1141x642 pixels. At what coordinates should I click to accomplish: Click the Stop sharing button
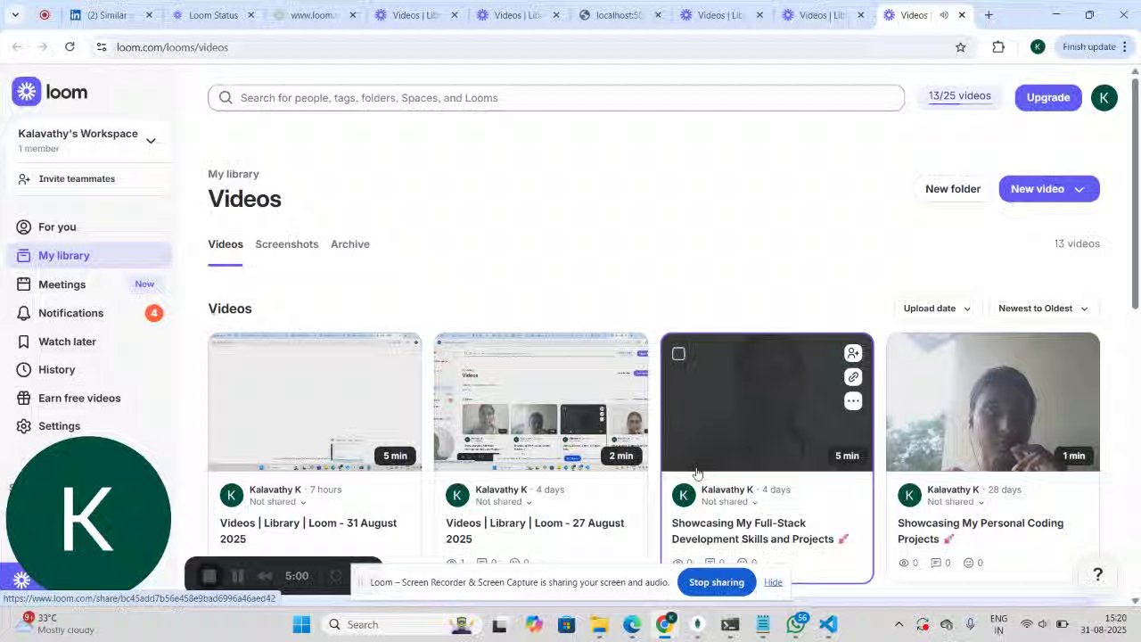(x=716, y=582)
